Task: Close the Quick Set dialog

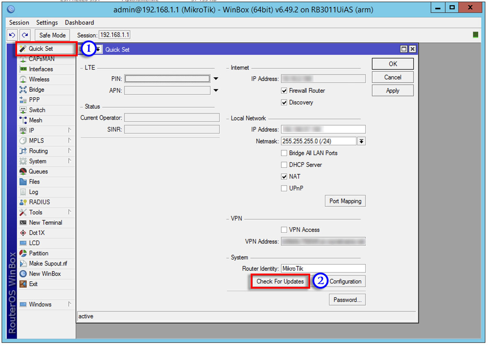Action: [412, 49]
